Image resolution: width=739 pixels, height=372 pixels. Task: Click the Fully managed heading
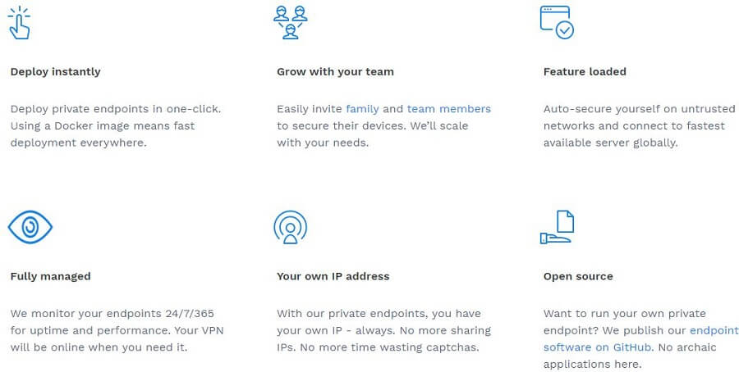coord(50,276)
